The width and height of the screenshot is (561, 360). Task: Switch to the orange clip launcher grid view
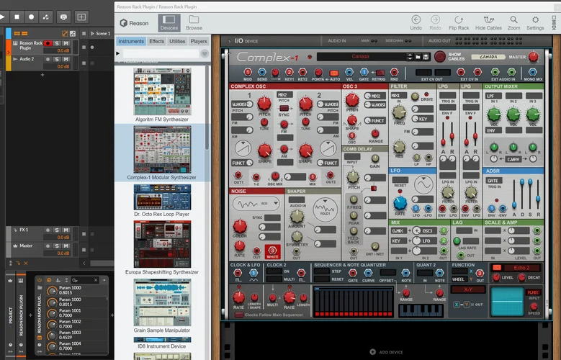[x=17, y=34]
